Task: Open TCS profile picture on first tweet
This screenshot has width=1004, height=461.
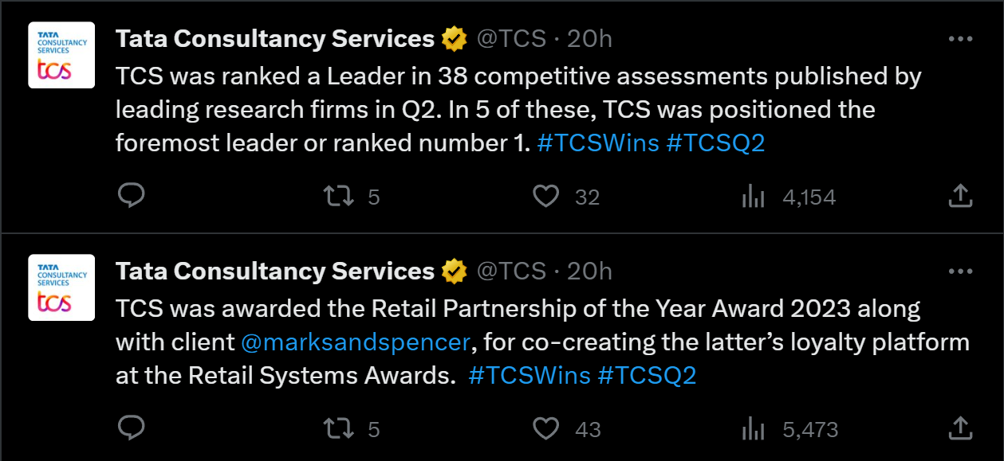Action: click(x=61, y=55)
